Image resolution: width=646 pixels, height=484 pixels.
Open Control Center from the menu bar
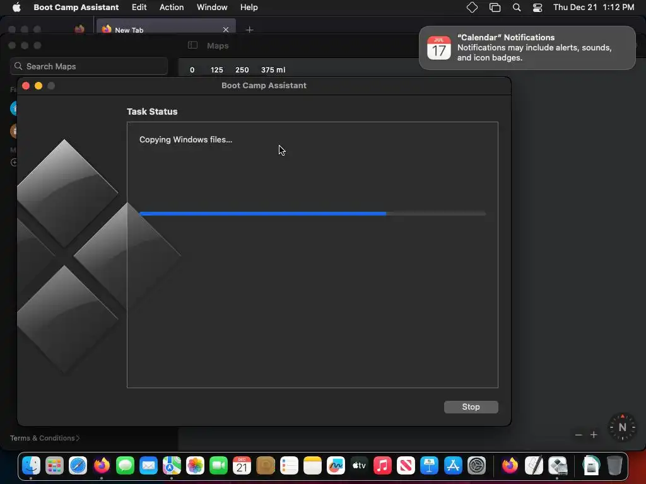point(537,7)
